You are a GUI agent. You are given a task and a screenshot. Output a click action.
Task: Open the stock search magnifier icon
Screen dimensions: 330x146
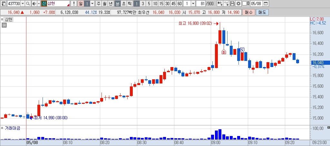click(x=28, y=4)
